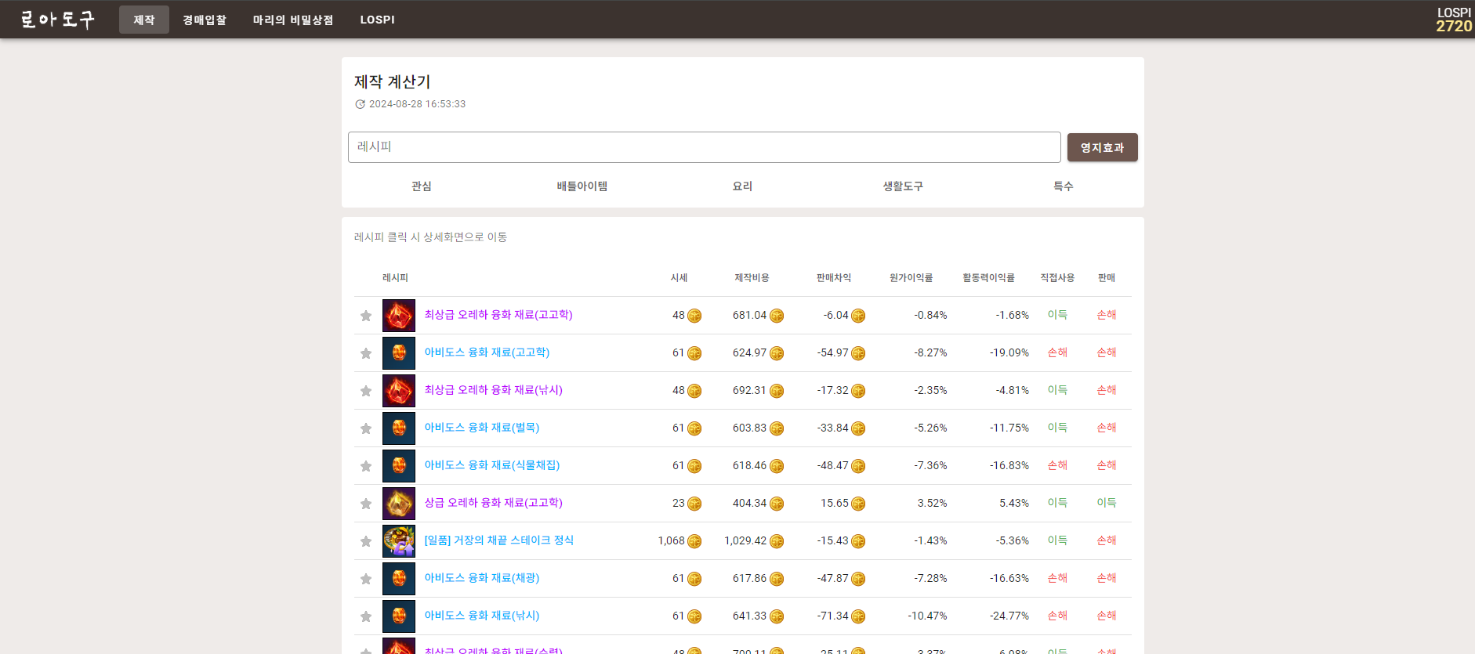Click item icon of 아비도스 융화 재료(채광)
The height and width of the screenshot is (654, 1475).
[399, 579]
